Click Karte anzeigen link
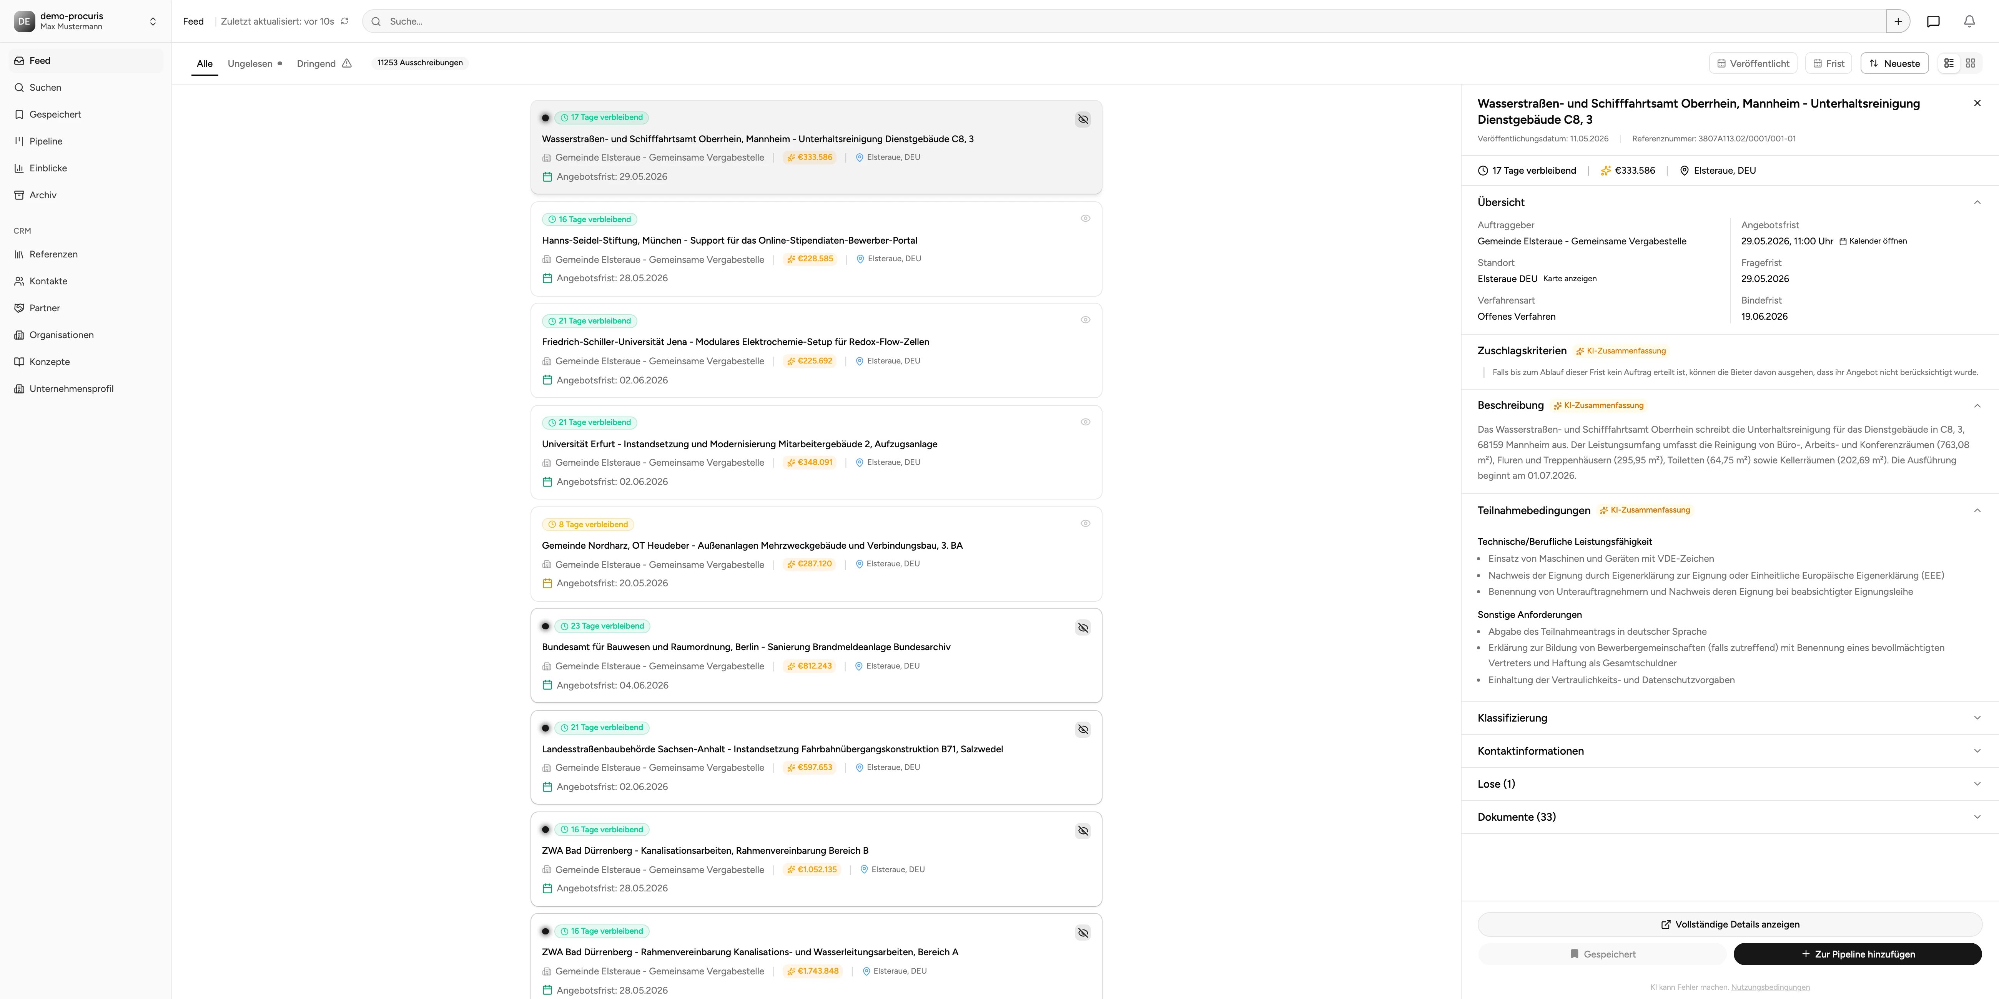1999x999 pixels. pyautogui.click(x=1570, y=279)
